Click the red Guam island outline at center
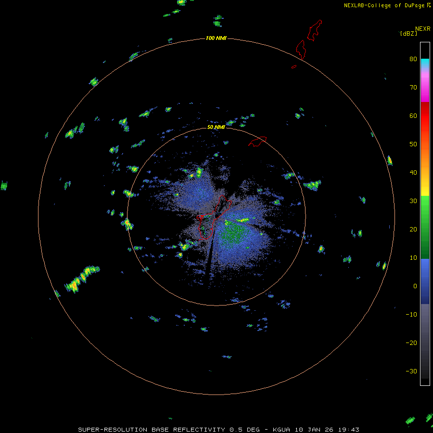The image size is (433, 433). 214,217
